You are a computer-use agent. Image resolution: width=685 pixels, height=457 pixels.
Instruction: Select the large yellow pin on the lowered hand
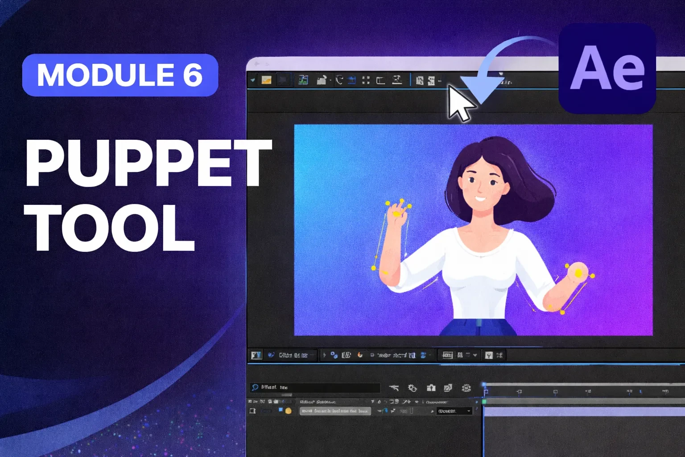click(578, 273)
